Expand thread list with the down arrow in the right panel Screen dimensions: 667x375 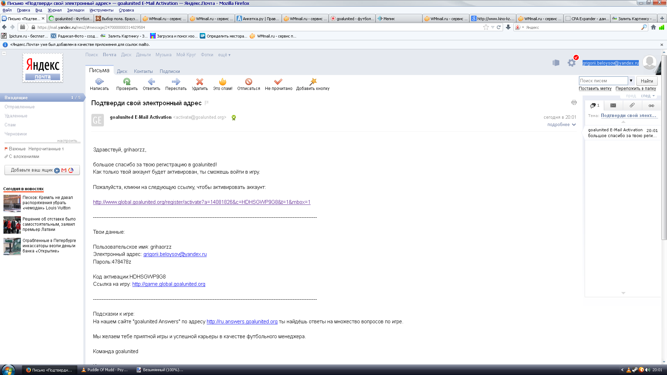click(x=623, y=293)
